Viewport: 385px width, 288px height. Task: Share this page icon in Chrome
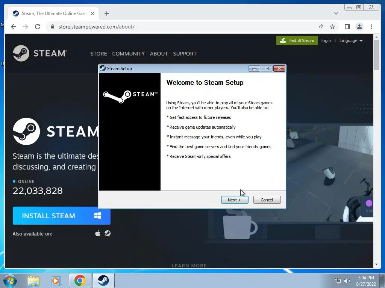point(320,27)
